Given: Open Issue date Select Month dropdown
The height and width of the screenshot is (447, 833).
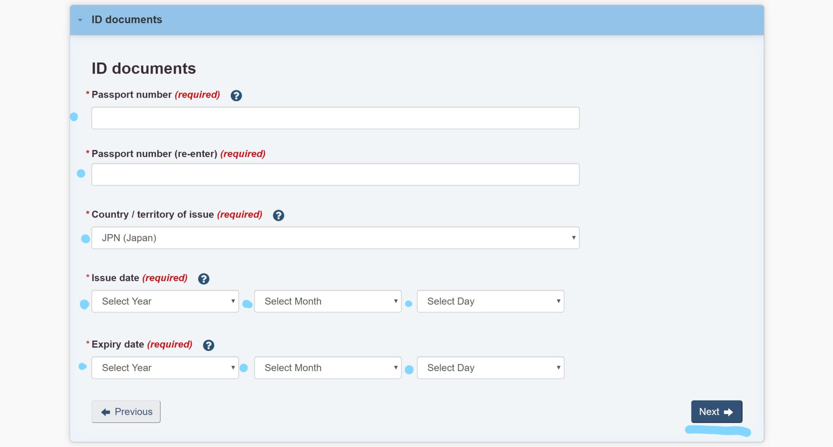Looking at the screenshot, I should [327, 301].
